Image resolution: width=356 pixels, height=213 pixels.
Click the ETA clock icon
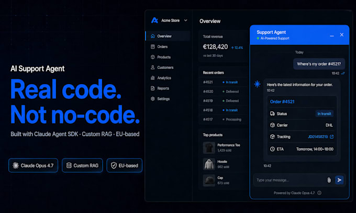tap(272, 149)
